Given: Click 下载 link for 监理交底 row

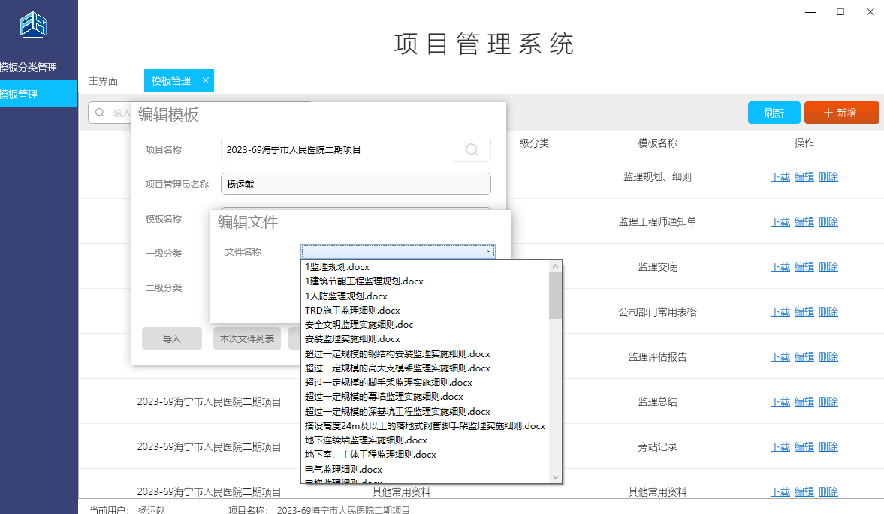Looking at the screenshot, I should point(780,266).
